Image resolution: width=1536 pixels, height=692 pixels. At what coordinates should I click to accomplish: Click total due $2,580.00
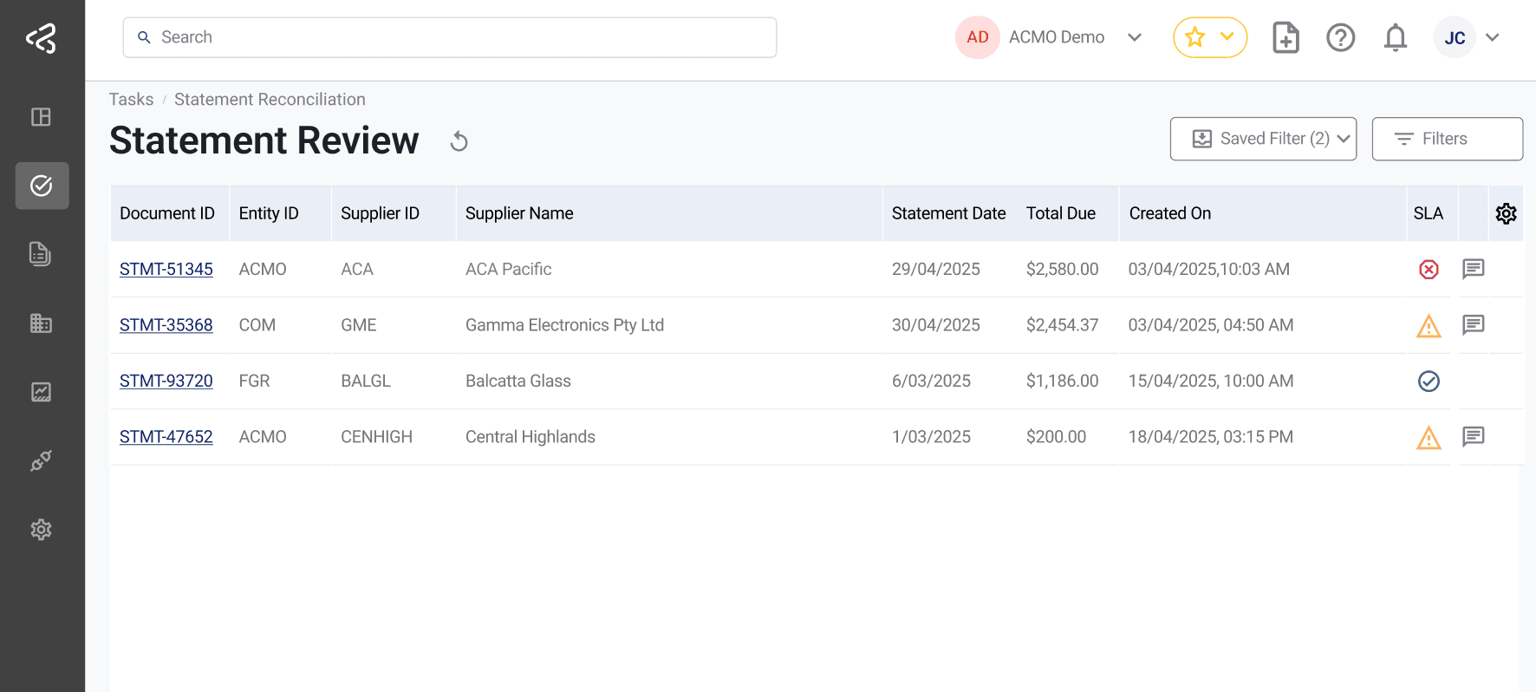click(1062, 269)
